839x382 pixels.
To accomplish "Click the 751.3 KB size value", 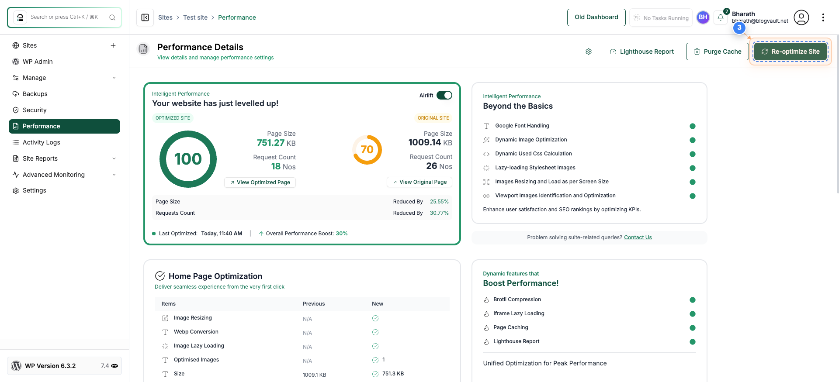I will point(393,374).
